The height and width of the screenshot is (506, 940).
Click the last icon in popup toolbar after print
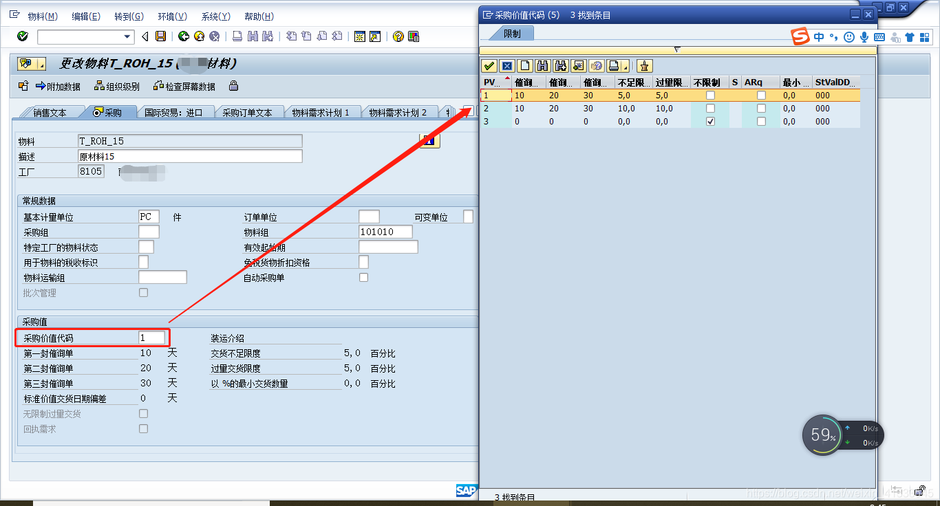(645, 66)
